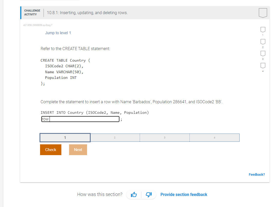The width and height of the screenshot is (274, 207).
Task: Click the thumbs up feedback icon
Action: 134,195
